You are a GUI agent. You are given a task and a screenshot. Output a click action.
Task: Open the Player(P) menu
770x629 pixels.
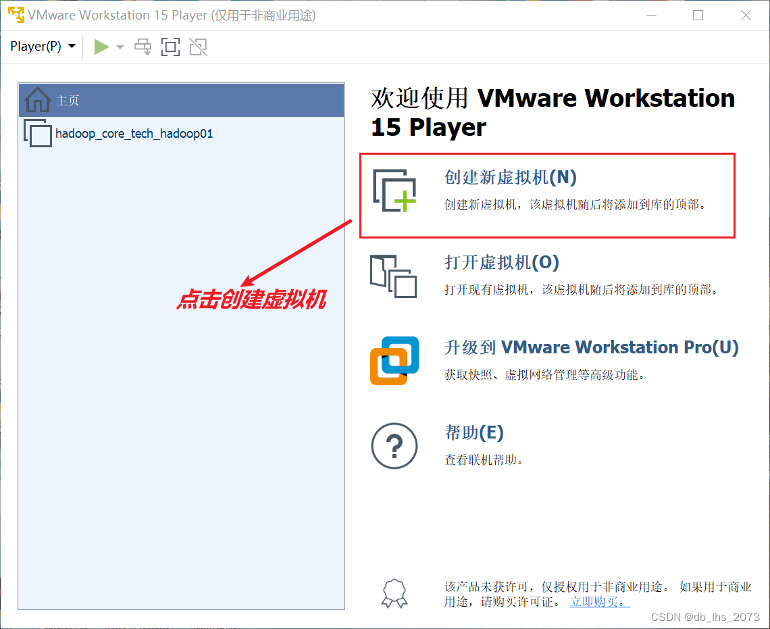click(43, 47)
